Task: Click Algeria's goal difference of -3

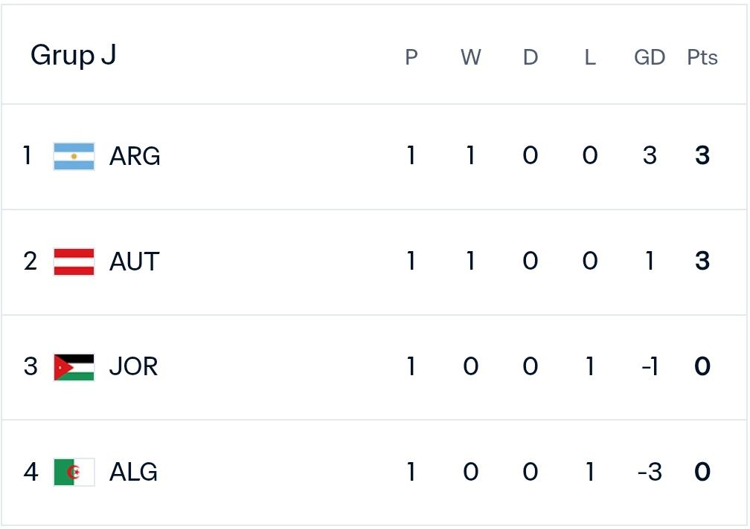Action: (650, 473)
